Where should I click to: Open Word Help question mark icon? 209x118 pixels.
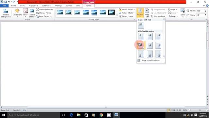207,6
